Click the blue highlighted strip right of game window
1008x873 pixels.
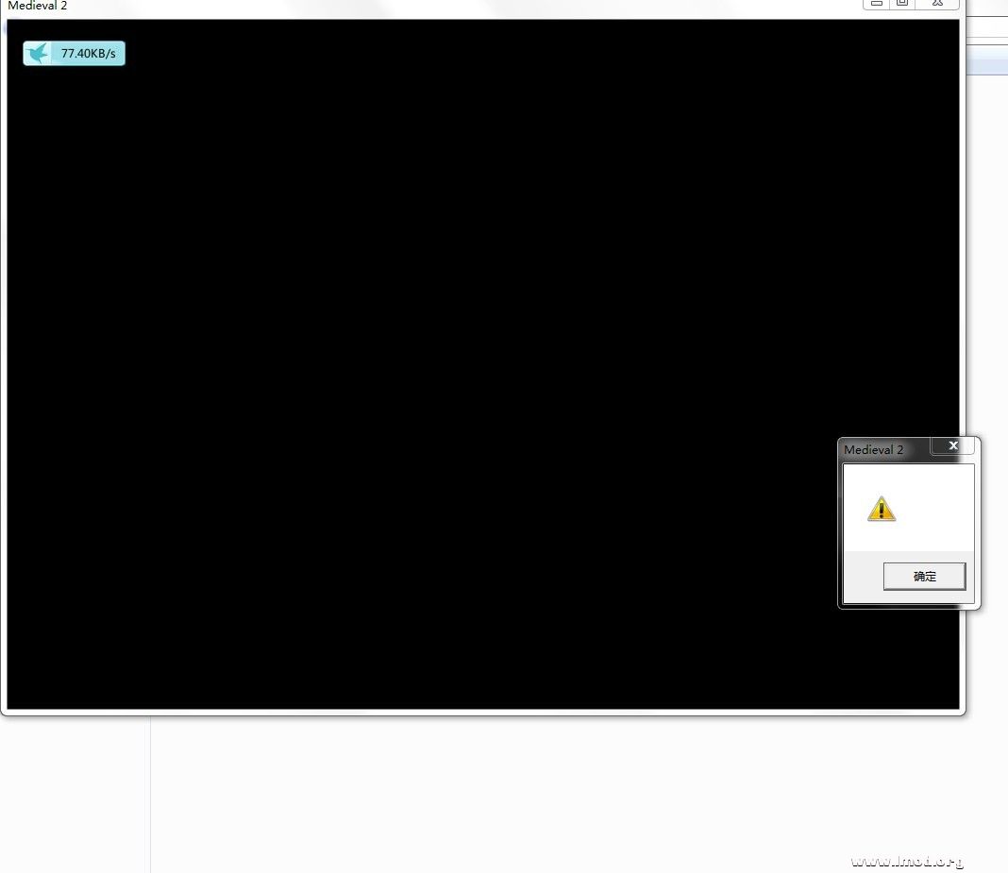click(x=985, y=67)
